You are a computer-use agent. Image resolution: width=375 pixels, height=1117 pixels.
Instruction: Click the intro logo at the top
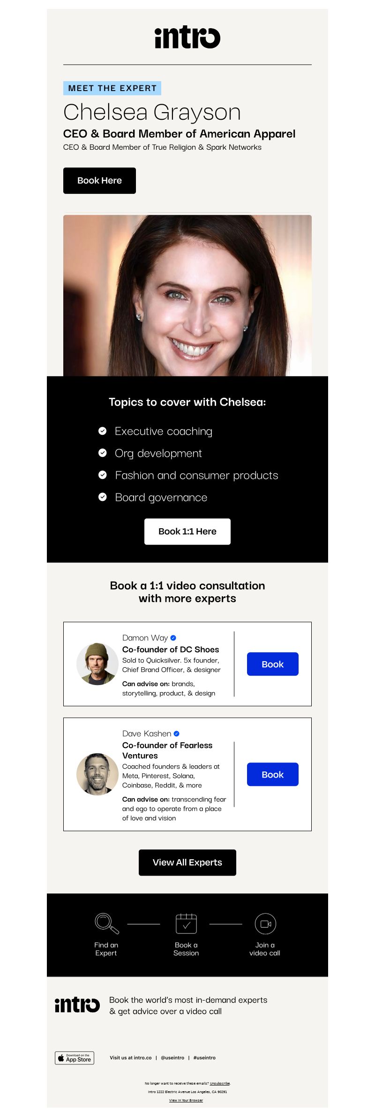[x=187, y=38]
